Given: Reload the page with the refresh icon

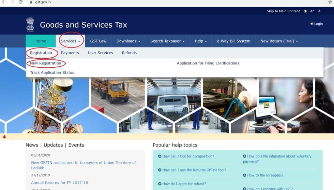Looking at the screenshot, I should (21, 2).
